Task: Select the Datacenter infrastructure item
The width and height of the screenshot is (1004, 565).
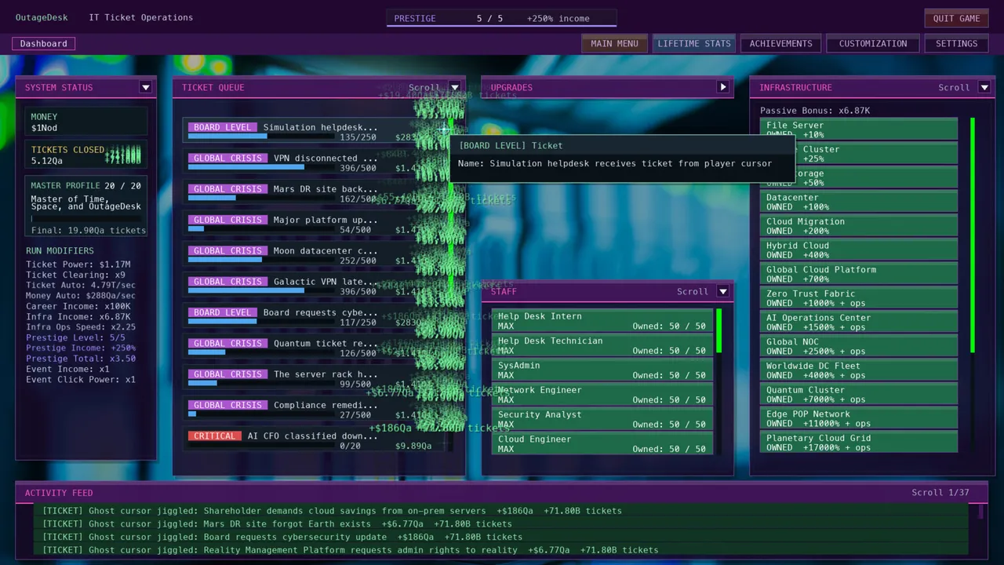Action: (x=859, y=202)
